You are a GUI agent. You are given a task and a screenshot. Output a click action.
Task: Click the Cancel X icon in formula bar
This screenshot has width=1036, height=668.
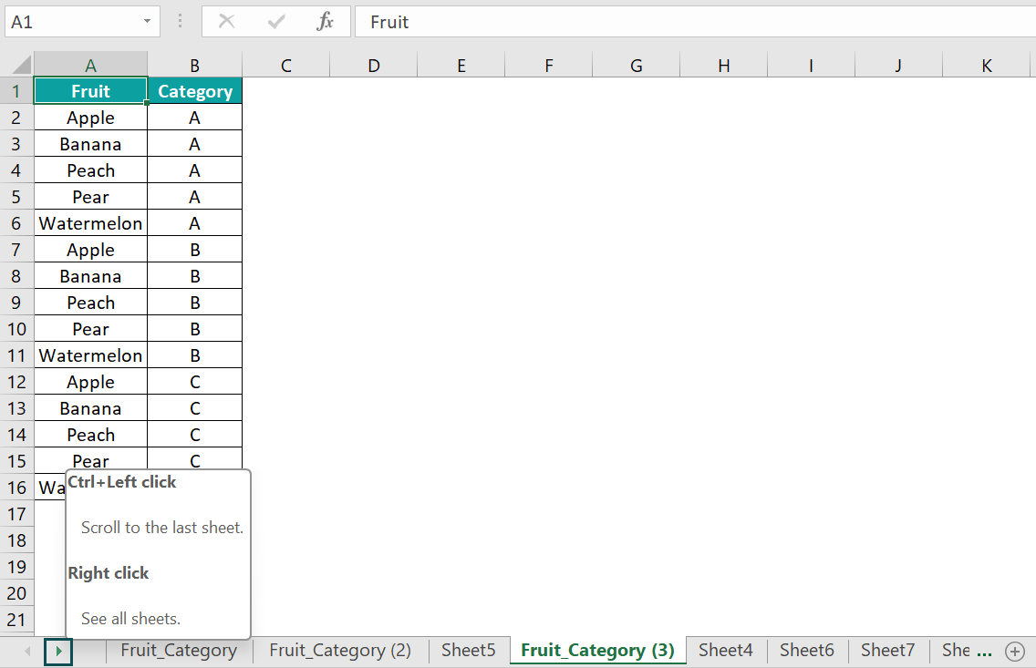pos(227,22)
